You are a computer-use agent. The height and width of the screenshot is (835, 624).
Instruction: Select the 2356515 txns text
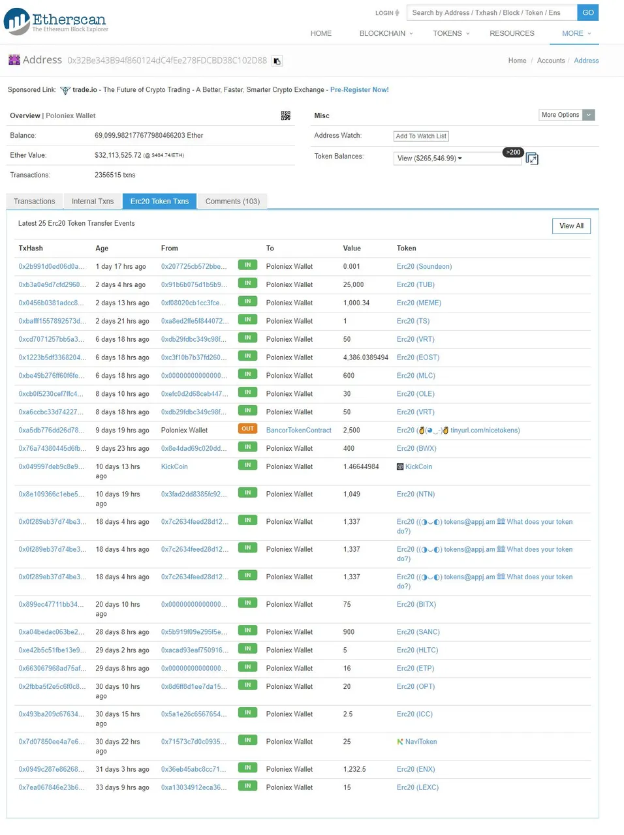tap(115, 175)
